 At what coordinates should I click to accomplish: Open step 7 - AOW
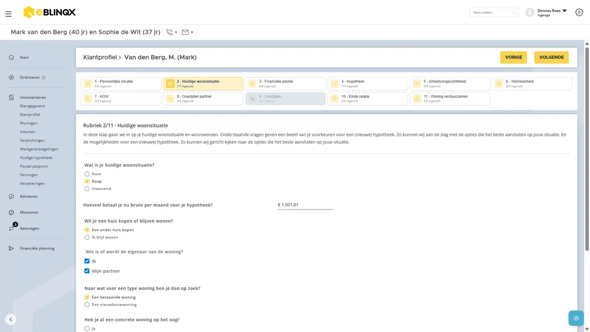tap(121, 99)
